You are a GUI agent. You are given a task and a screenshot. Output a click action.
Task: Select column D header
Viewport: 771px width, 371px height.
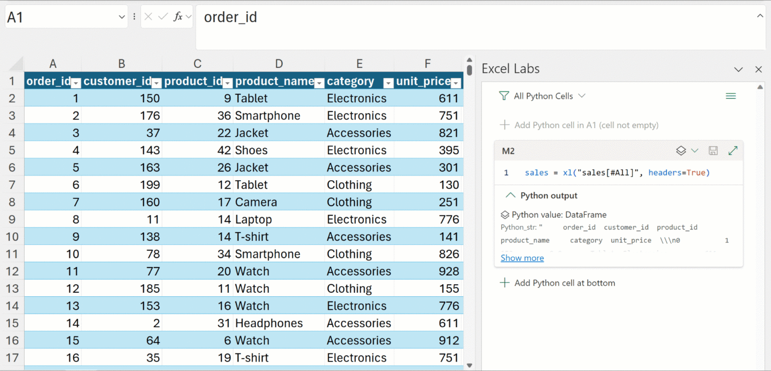(279, 64)
